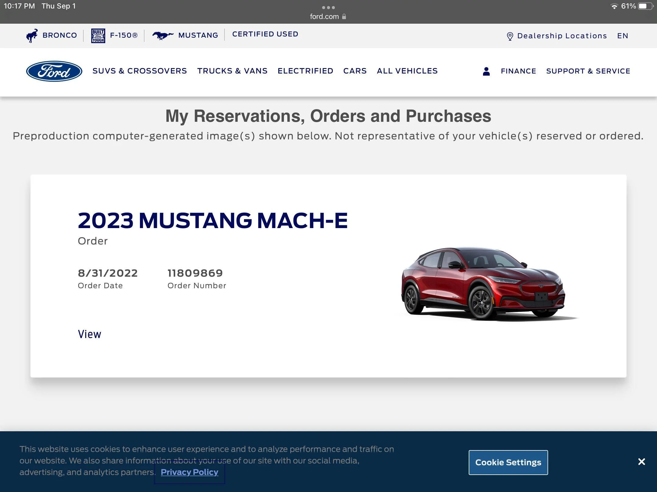
Task: Open the Finance menu
Action: (x=518, y=71)
